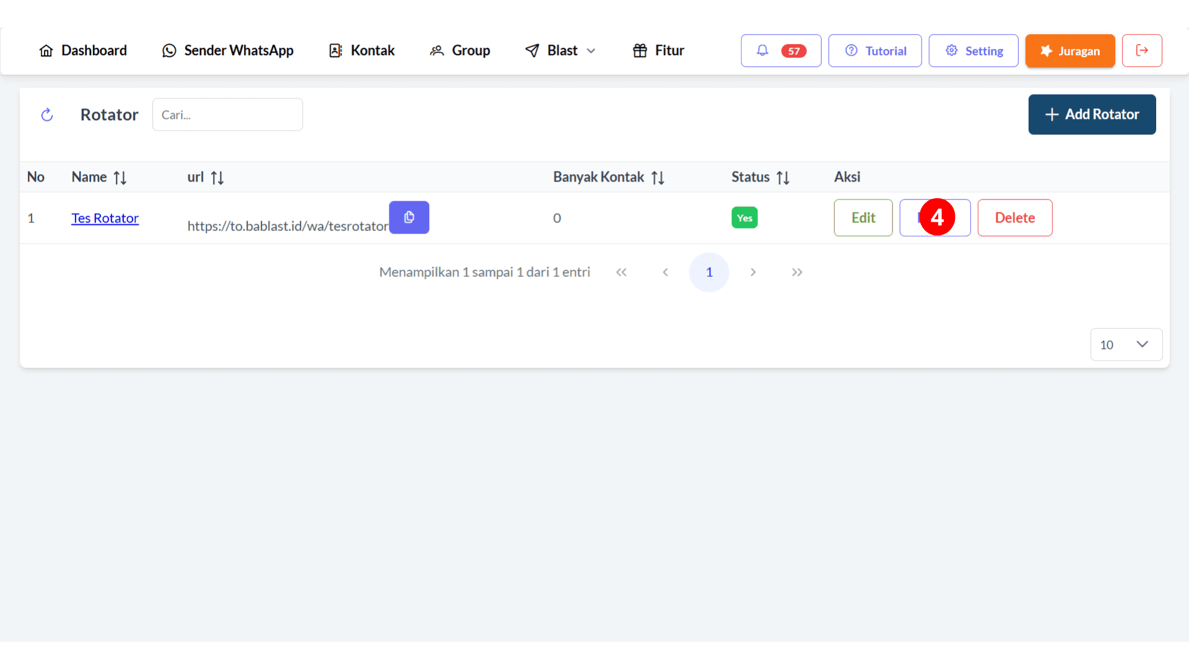
Task: Open the Tutorial help page
Action: pos(876,51)
